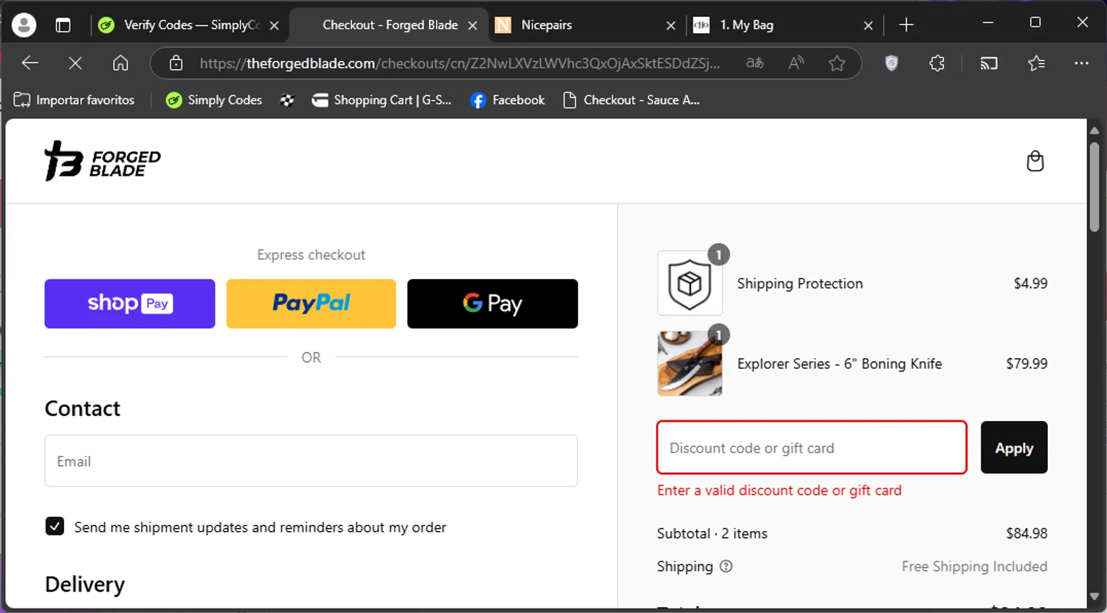
Task: Click the Delivery heading
Action: tap(85, 584)
